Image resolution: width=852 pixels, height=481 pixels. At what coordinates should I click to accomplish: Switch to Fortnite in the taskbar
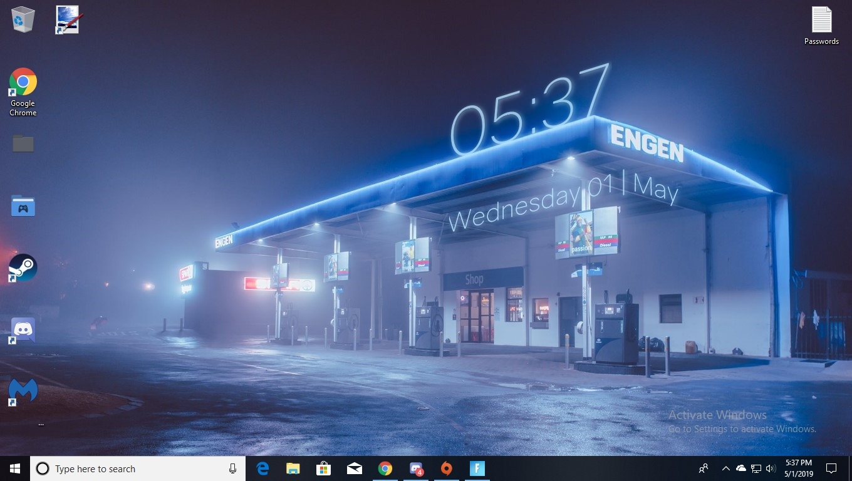(x=477, y=468)
